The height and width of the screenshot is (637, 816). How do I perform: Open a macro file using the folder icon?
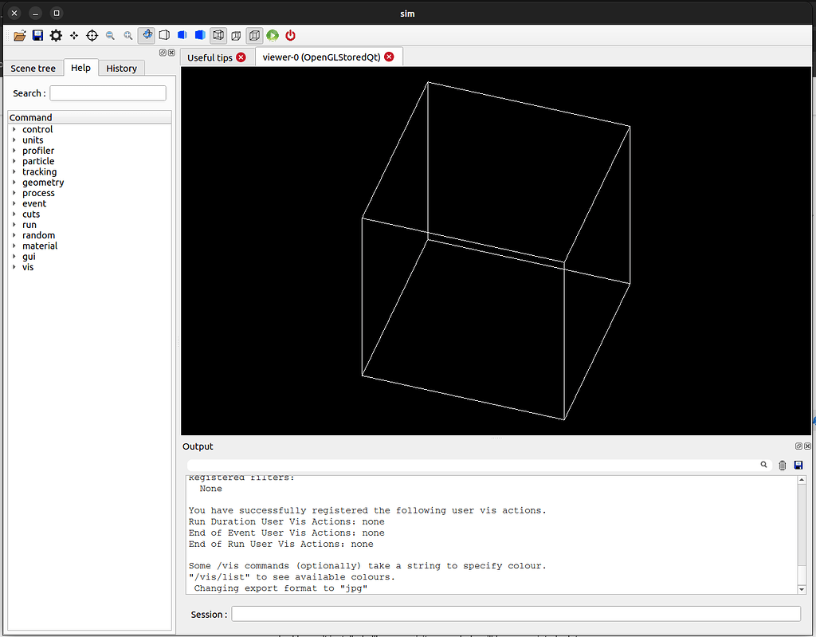(20, 35)
